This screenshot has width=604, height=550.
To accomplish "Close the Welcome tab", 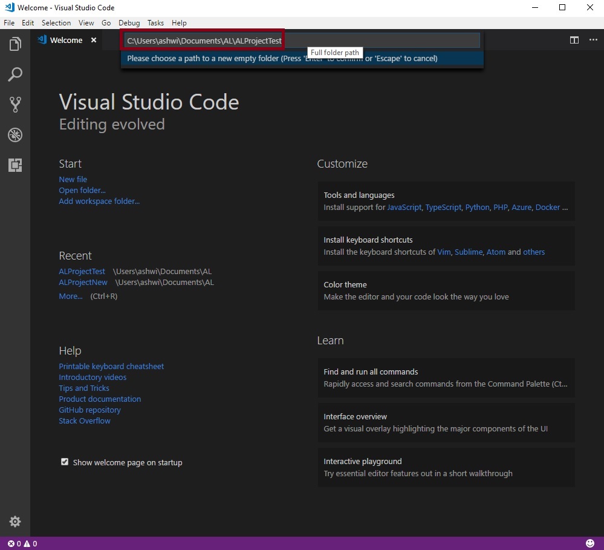I will tap(94, 40).
